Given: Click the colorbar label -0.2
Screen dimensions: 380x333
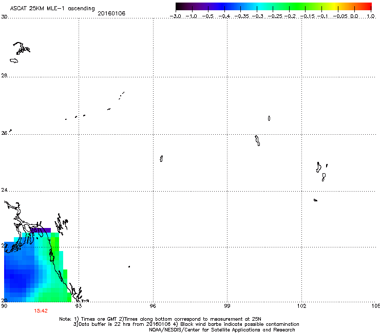Looking at the screenshot, I should tap(290, 16).
